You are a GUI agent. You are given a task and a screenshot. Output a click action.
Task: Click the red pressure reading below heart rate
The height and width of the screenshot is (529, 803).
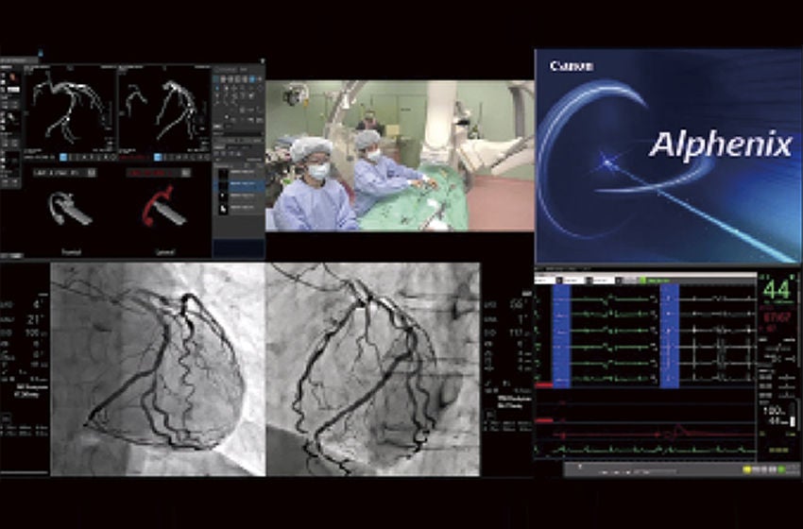click(777, 317)
